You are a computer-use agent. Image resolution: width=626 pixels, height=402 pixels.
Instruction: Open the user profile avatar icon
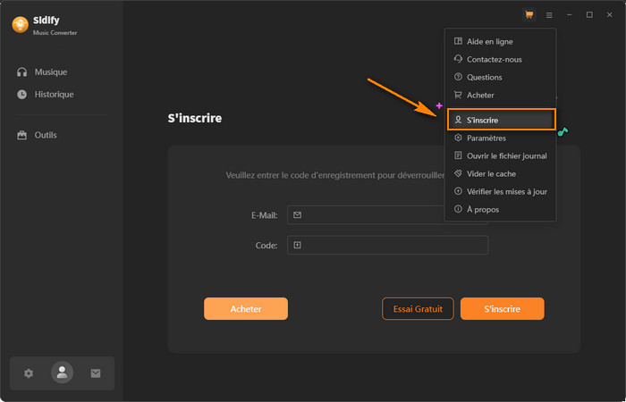62,373
